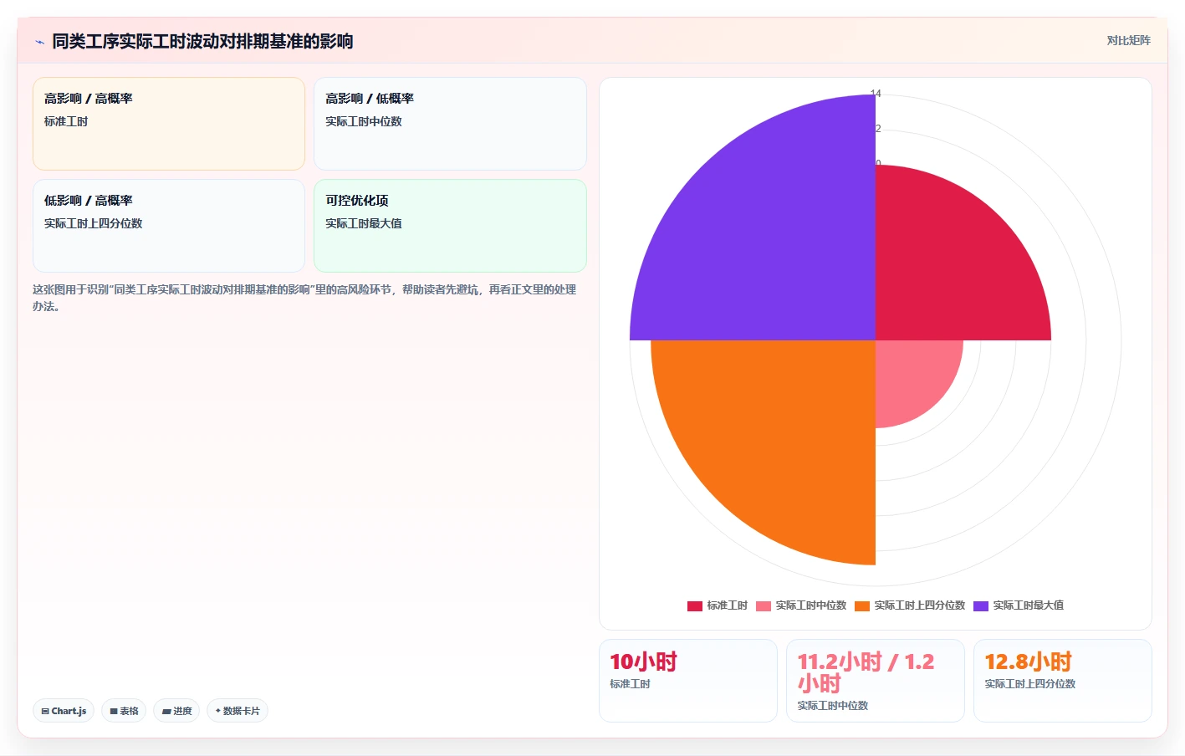Click the 10小时 stat card

pyautogui.click(x=688, y=681)
